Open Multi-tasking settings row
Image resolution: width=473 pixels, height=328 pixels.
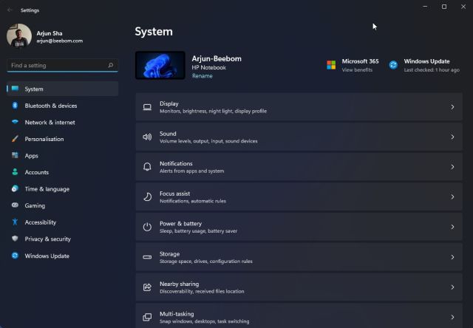tap(299, 315)
